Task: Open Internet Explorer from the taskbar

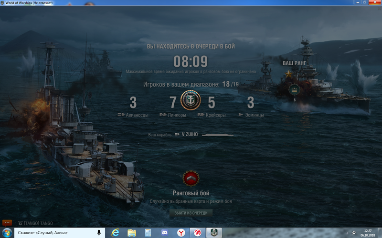Action: 115,233
